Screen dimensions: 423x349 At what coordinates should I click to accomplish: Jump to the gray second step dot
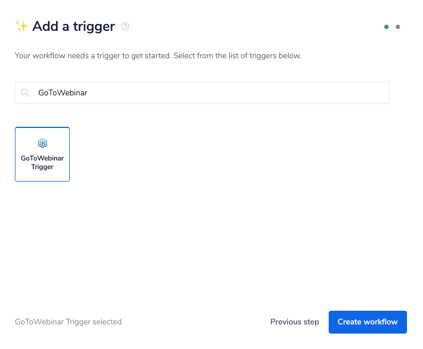398,27
